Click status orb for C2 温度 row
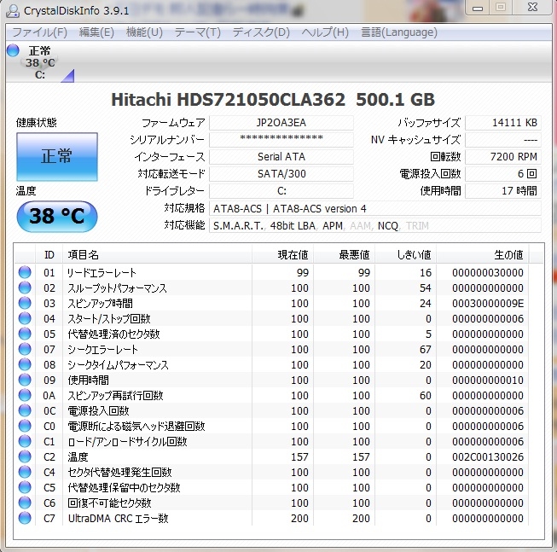 pyautogui.click(x=25, y=457)
